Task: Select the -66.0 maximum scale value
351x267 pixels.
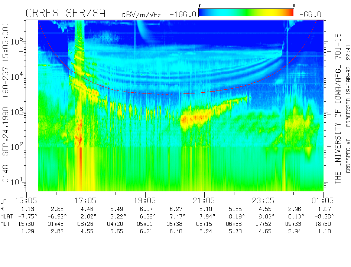Action: 310,14
